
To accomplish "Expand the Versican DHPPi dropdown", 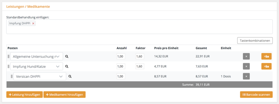I will pyautogui.click(x=40, y=76).
